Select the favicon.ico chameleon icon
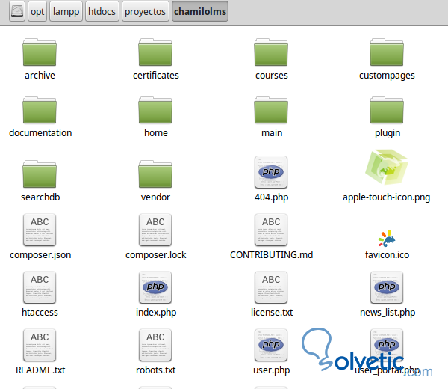The height and width of the screenshot is (389, 448). click(x=387, y=239)
